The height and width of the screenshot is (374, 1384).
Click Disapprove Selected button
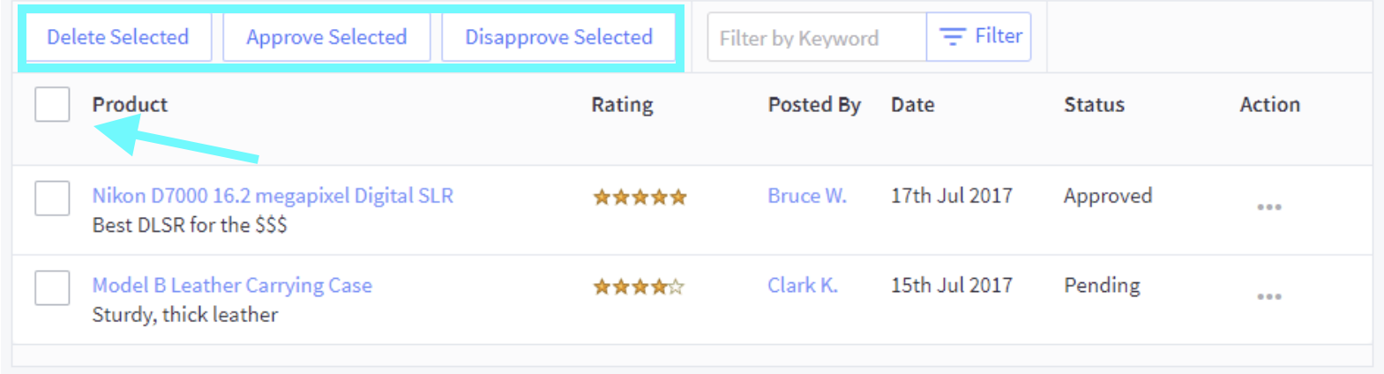point(558,37)
